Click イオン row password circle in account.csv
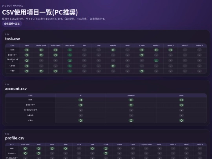The height and width of the screenshot is (159, 212). (x=131, y=121)
